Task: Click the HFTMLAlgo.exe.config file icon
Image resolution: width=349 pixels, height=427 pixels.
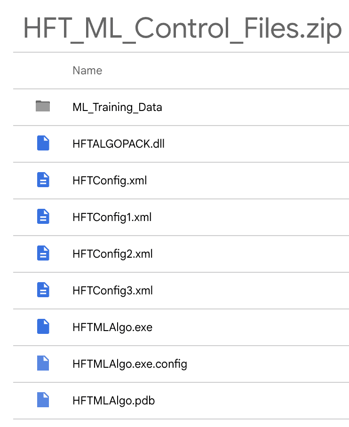Action: tap(43, 364)
